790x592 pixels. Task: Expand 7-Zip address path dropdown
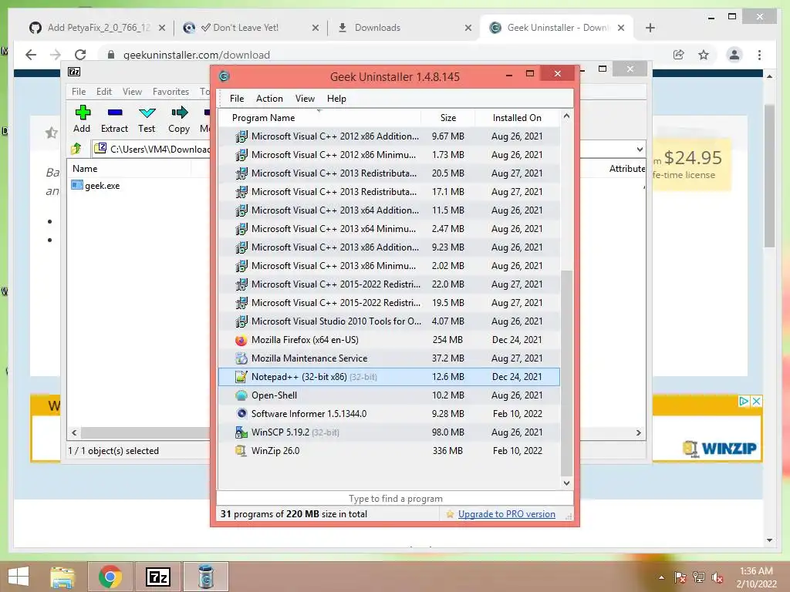click(x=640, y=149)
